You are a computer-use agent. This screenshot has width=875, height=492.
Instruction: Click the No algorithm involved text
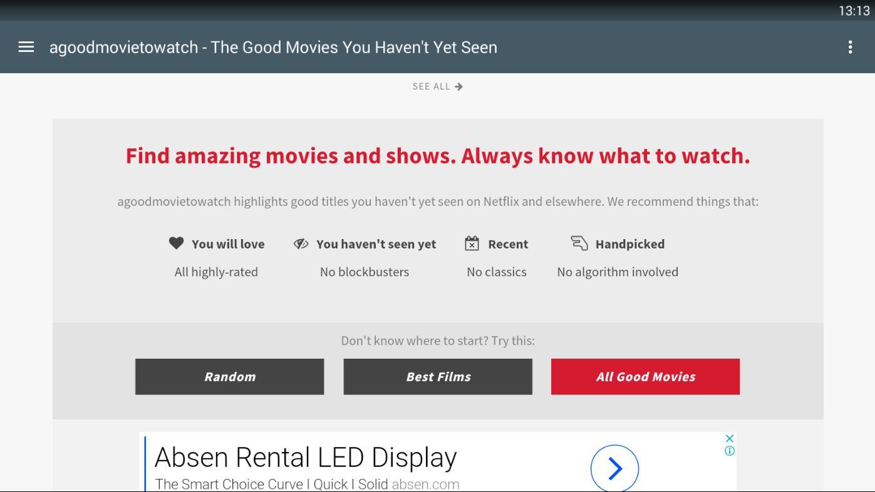(618, 272)
